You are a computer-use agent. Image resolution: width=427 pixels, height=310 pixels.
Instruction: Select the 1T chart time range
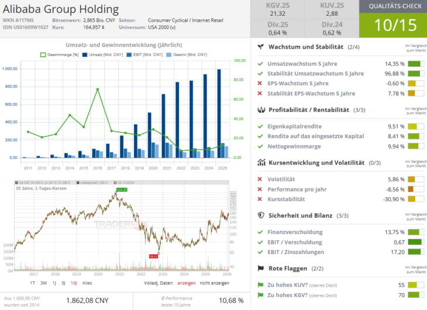pos(29,283)
